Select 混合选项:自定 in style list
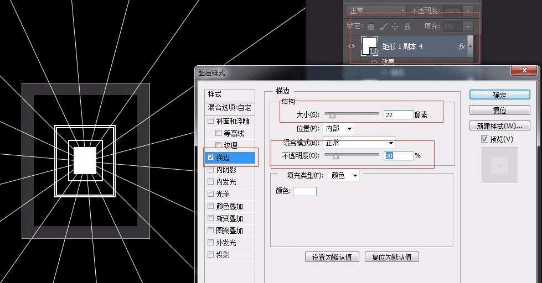Image resolution: width=542 pixels, height=283 pixels. (x=230, y=107)
